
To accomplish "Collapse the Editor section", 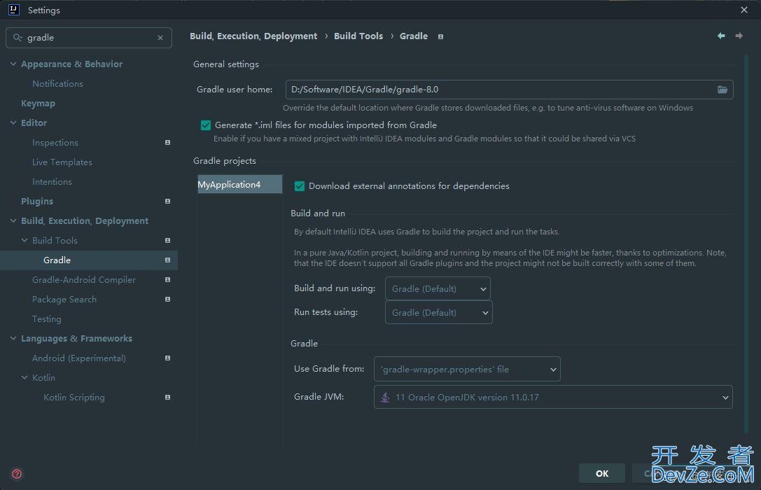I will [x=13, y=122].
